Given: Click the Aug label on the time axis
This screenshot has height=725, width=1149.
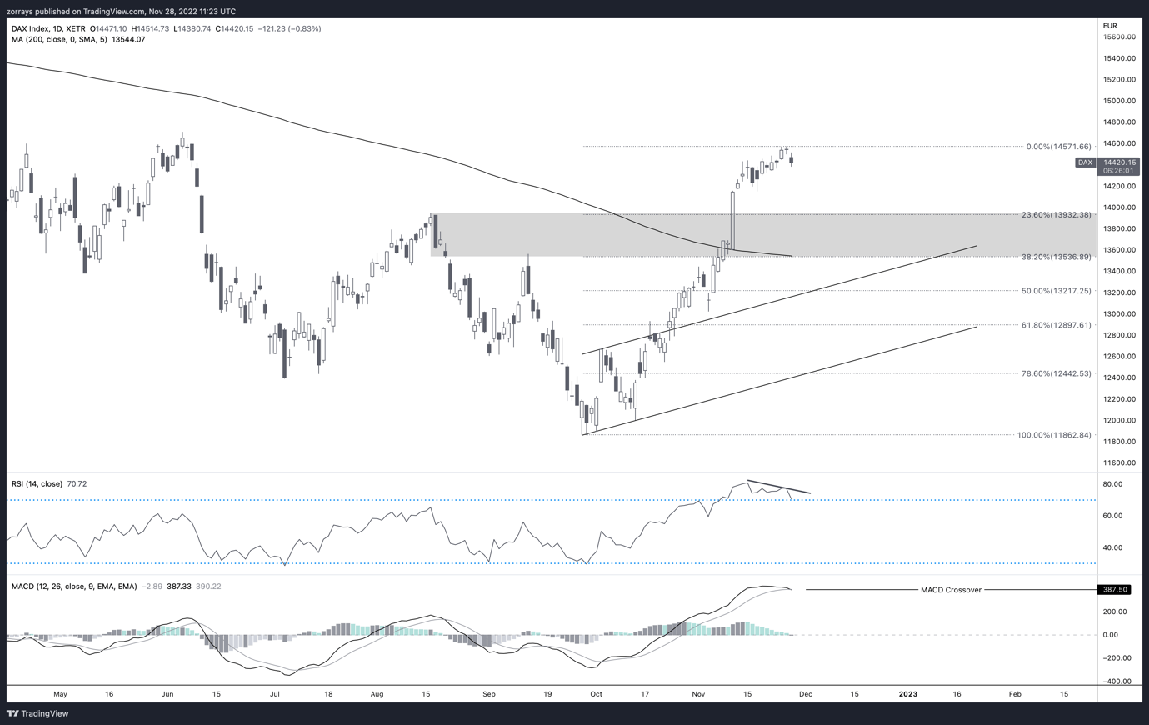Looking at the screenshot, I should [x=377, y=694].
